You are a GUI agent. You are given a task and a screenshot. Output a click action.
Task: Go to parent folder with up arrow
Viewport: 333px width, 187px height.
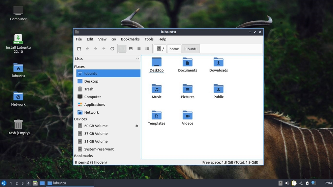click(104, 49)
